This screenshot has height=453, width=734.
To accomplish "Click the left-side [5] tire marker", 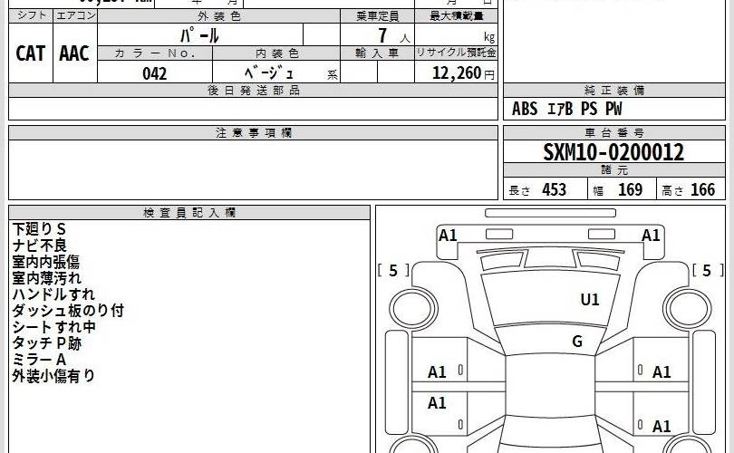I will pyautogui.click(x=393, y=270).
